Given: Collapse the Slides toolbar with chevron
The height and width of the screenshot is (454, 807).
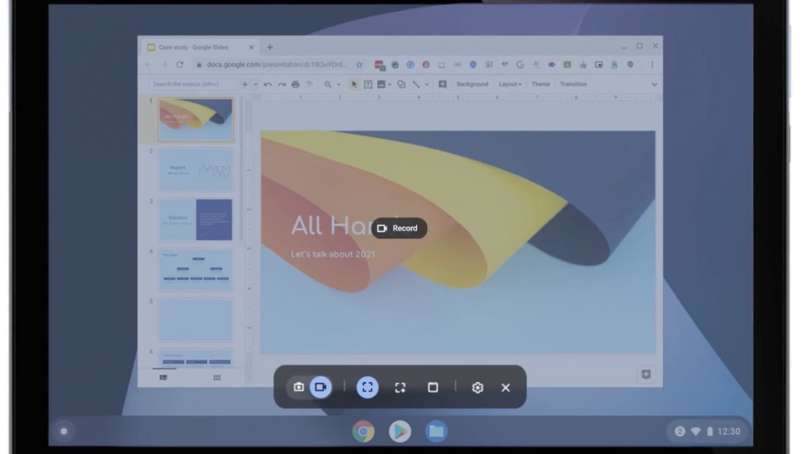Looking at the screenshot, I should click(x=654, y=84).
